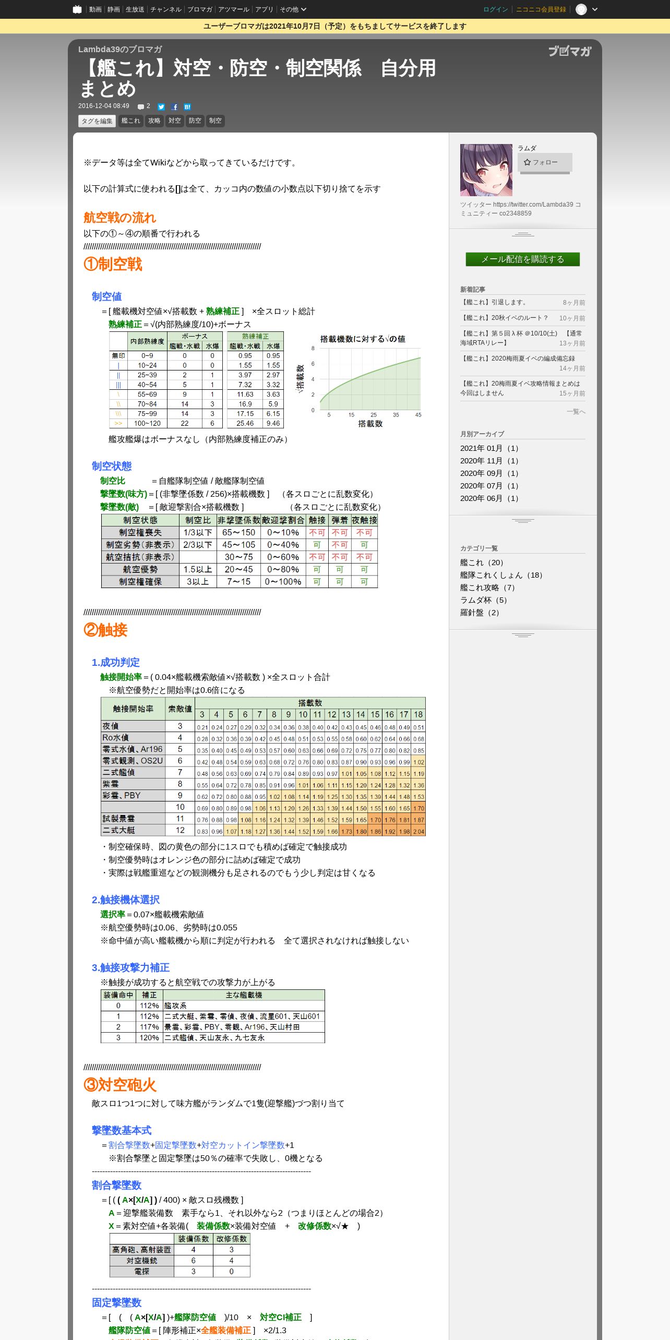Click the Niconico TV logo icon
The height and width of the screenshot is (1340, 670).
click(x=77, y=9)
